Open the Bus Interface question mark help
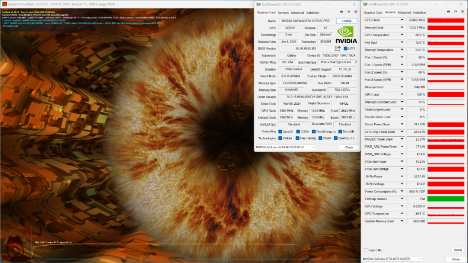This screenshot has height=263, width=468. [356, 62]
